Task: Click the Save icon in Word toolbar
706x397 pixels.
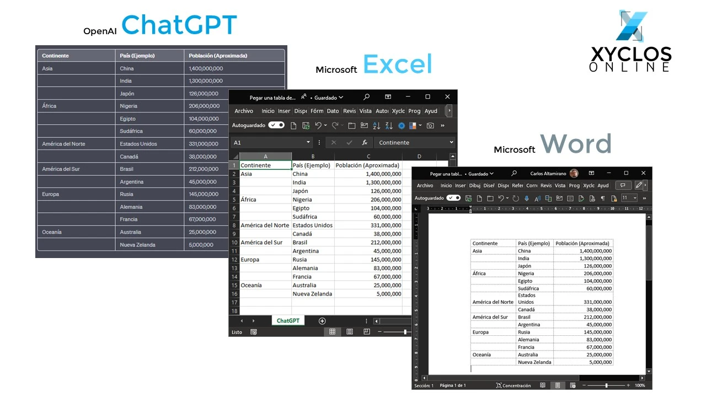Action: pyautogui.click(x=469, y=198)
